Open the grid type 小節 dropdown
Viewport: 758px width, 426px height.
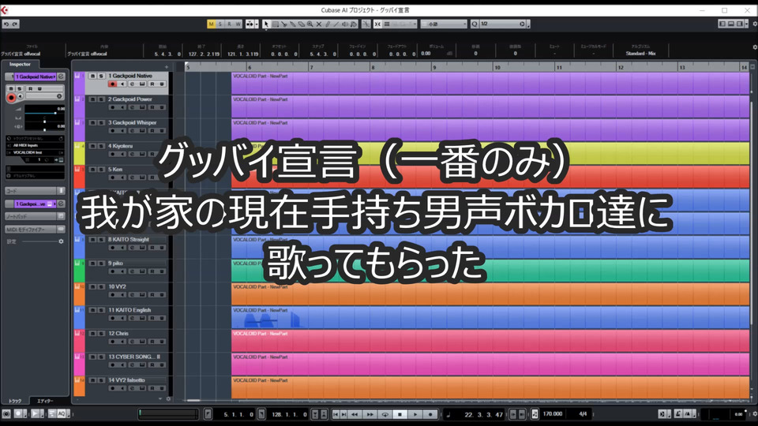click(443, 24)
